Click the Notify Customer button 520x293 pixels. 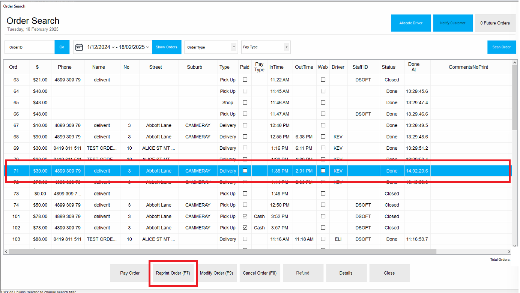[453, 23]
